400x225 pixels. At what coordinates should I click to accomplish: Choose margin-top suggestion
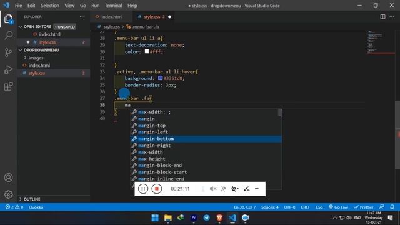pos(206,125)
